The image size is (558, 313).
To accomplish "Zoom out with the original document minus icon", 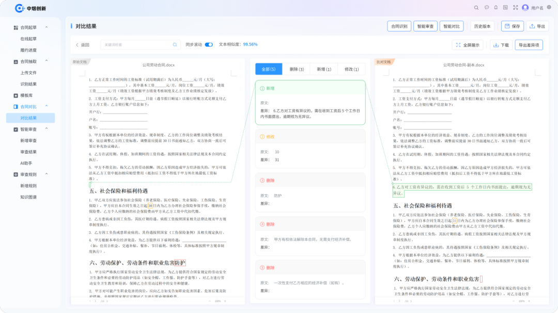I will click(x=209, y=301).
